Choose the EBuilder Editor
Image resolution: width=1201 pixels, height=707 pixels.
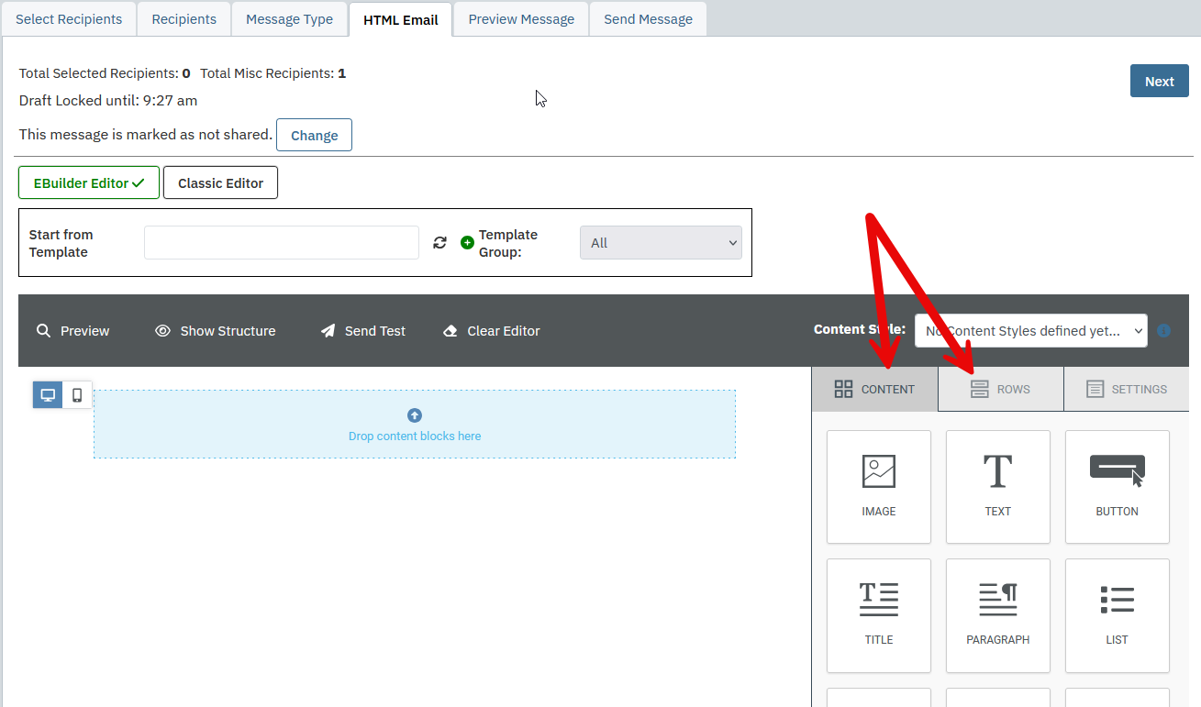(x=89, y=182)
